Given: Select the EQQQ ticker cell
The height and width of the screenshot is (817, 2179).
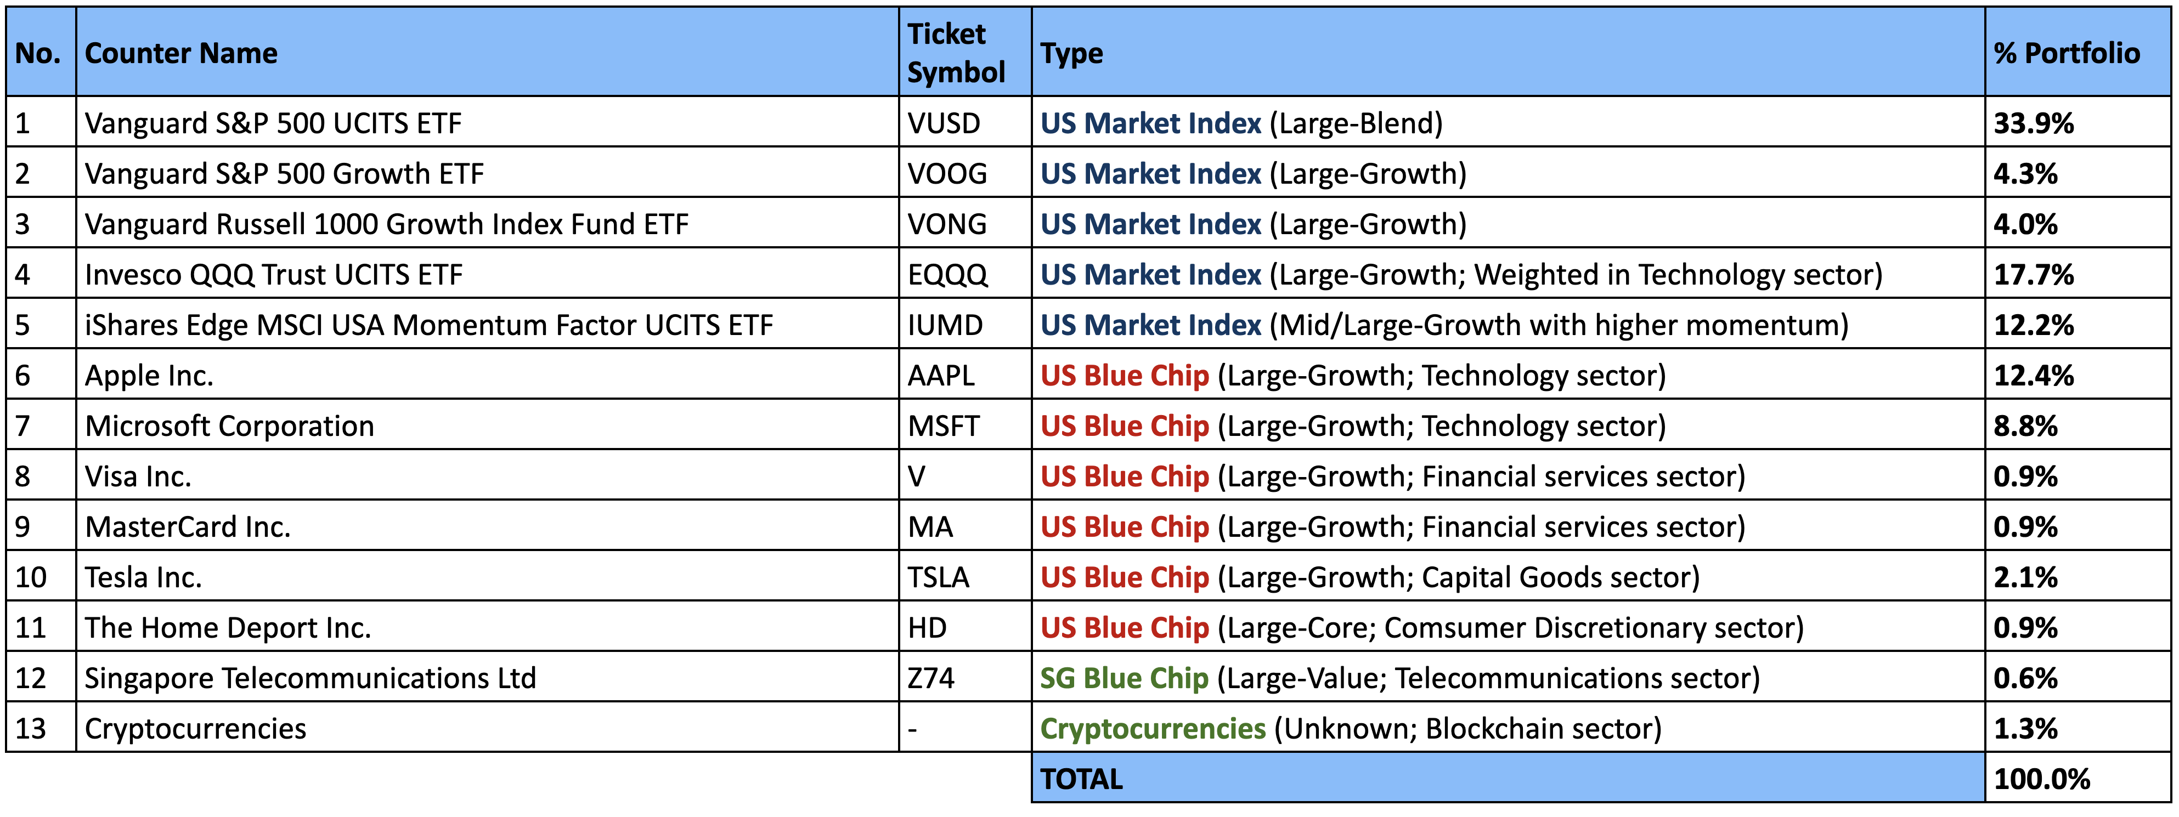Looking at the screenshot, I should (947, 275).
